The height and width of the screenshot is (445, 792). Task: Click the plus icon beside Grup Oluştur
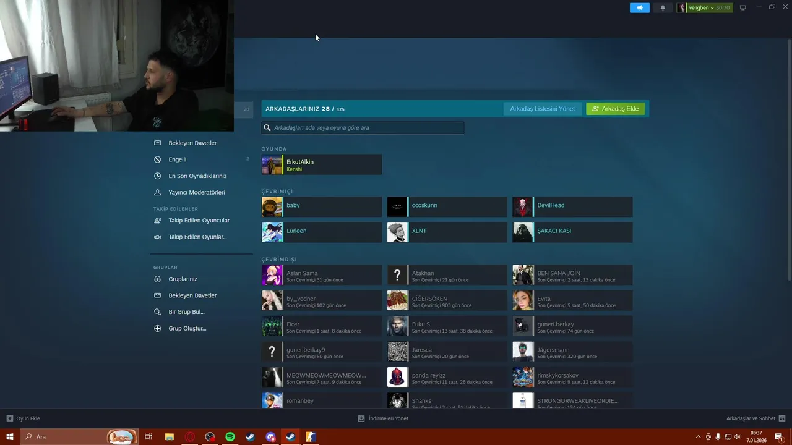point(157,329)
